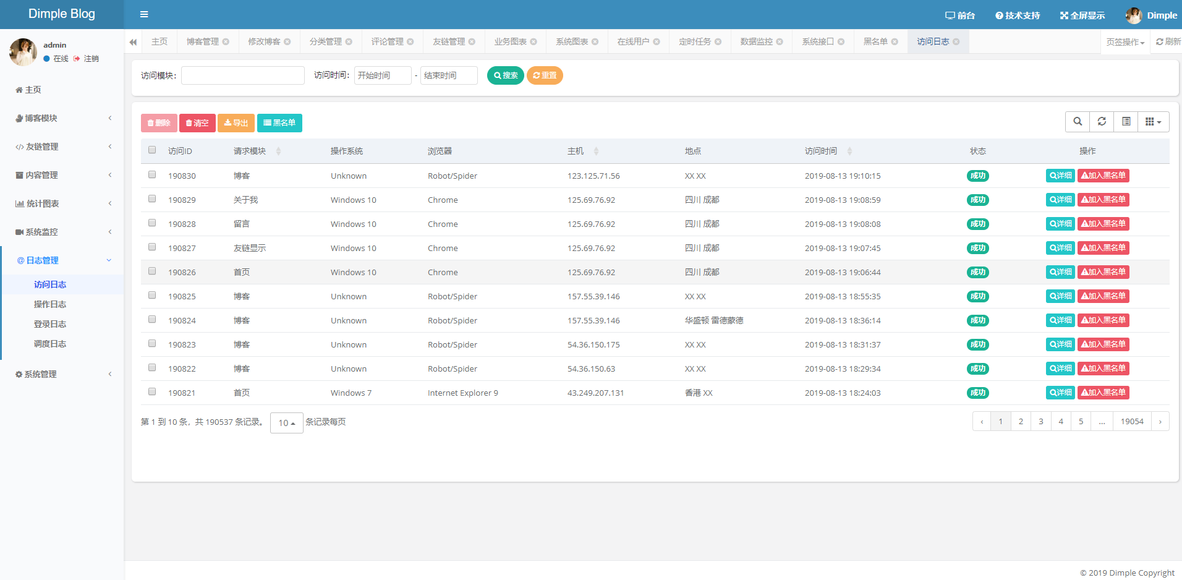
Task: Close the 博客管理 tab
Action: tap(226, 41)
